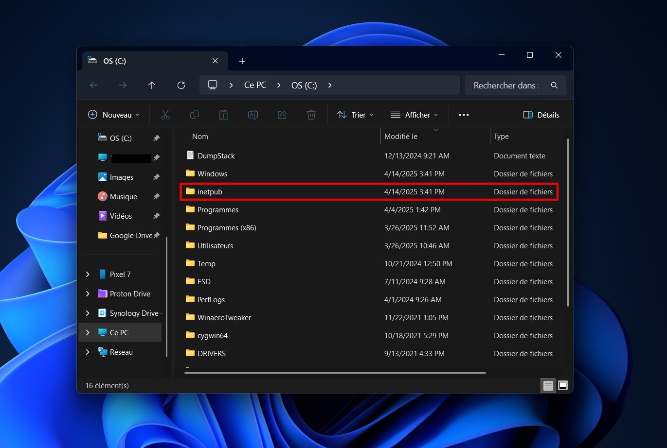Open the Afficher view dropdown

click(x=414, y=115)
